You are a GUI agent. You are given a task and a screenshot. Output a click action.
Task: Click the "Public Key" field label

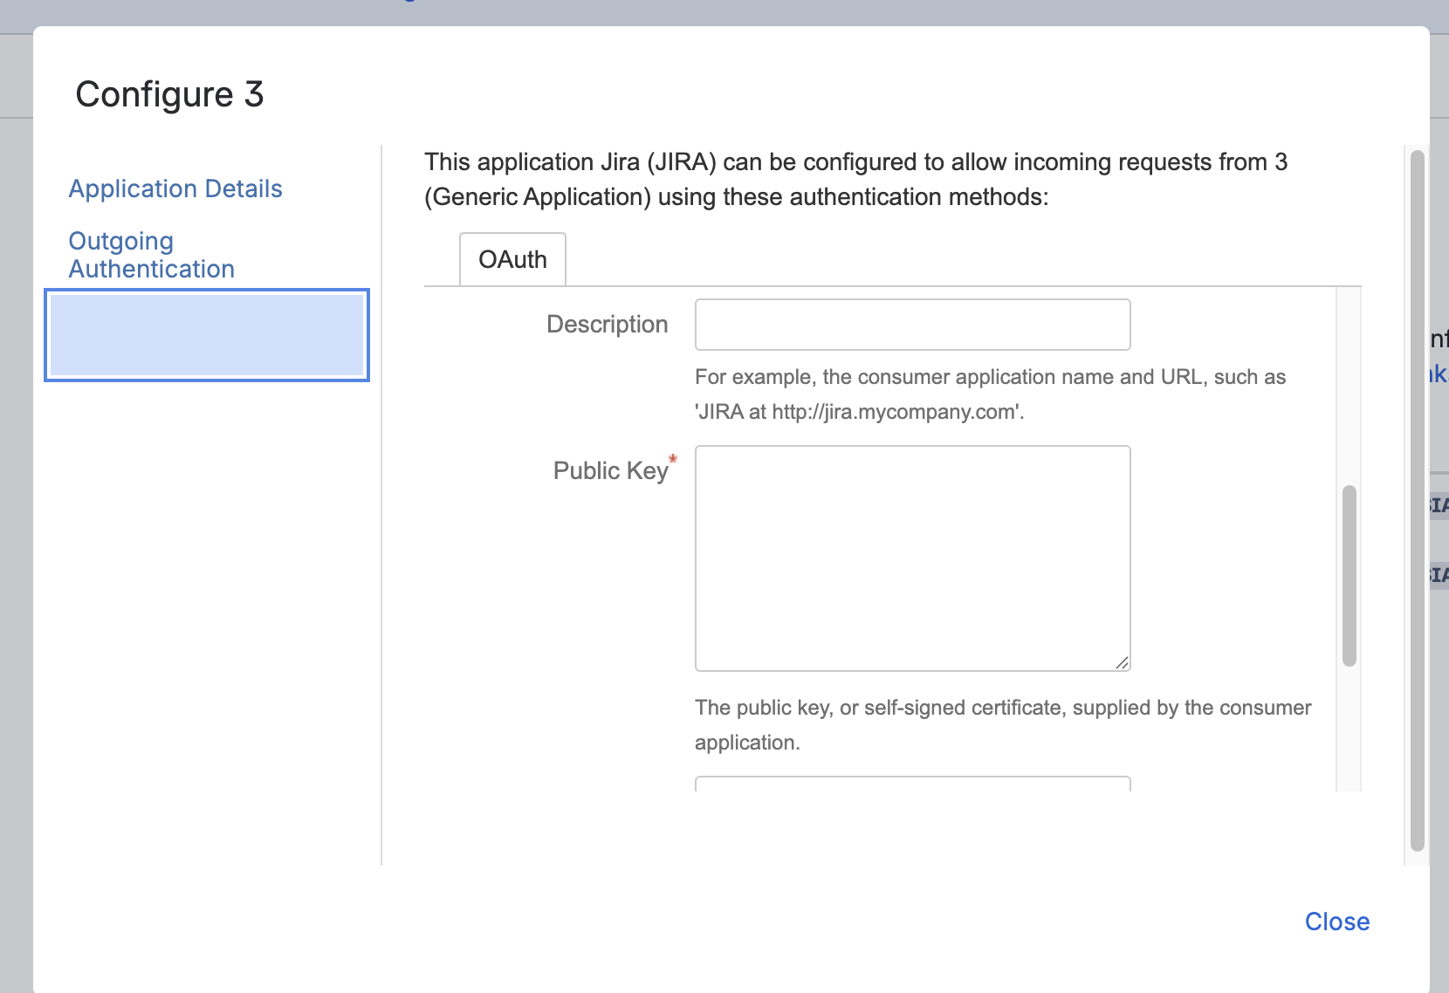(611, 471)
